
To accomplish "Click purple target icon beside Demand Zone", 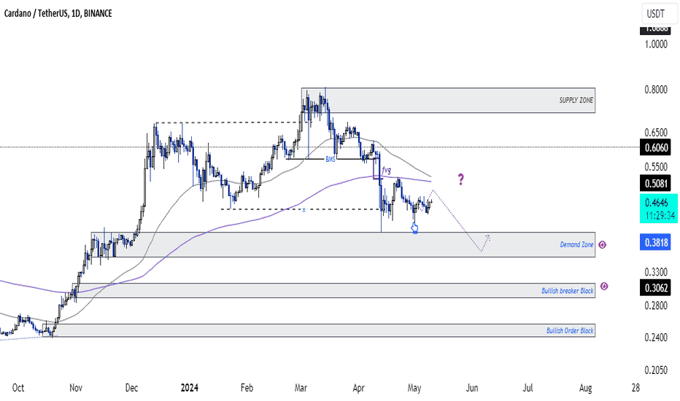I will click(602, 245).
